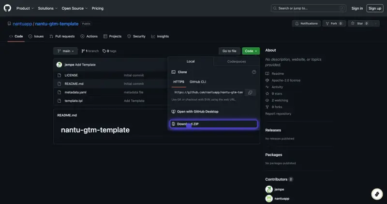Collapse the green Code dropdown
The width and height of the screenshot is (387, 204).
tap(251, 51)
